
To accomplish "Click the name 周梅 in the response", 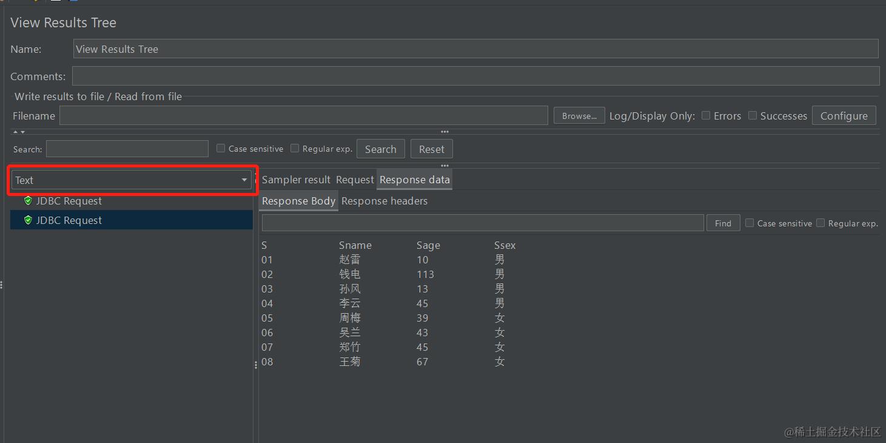I will pos(350,318).
